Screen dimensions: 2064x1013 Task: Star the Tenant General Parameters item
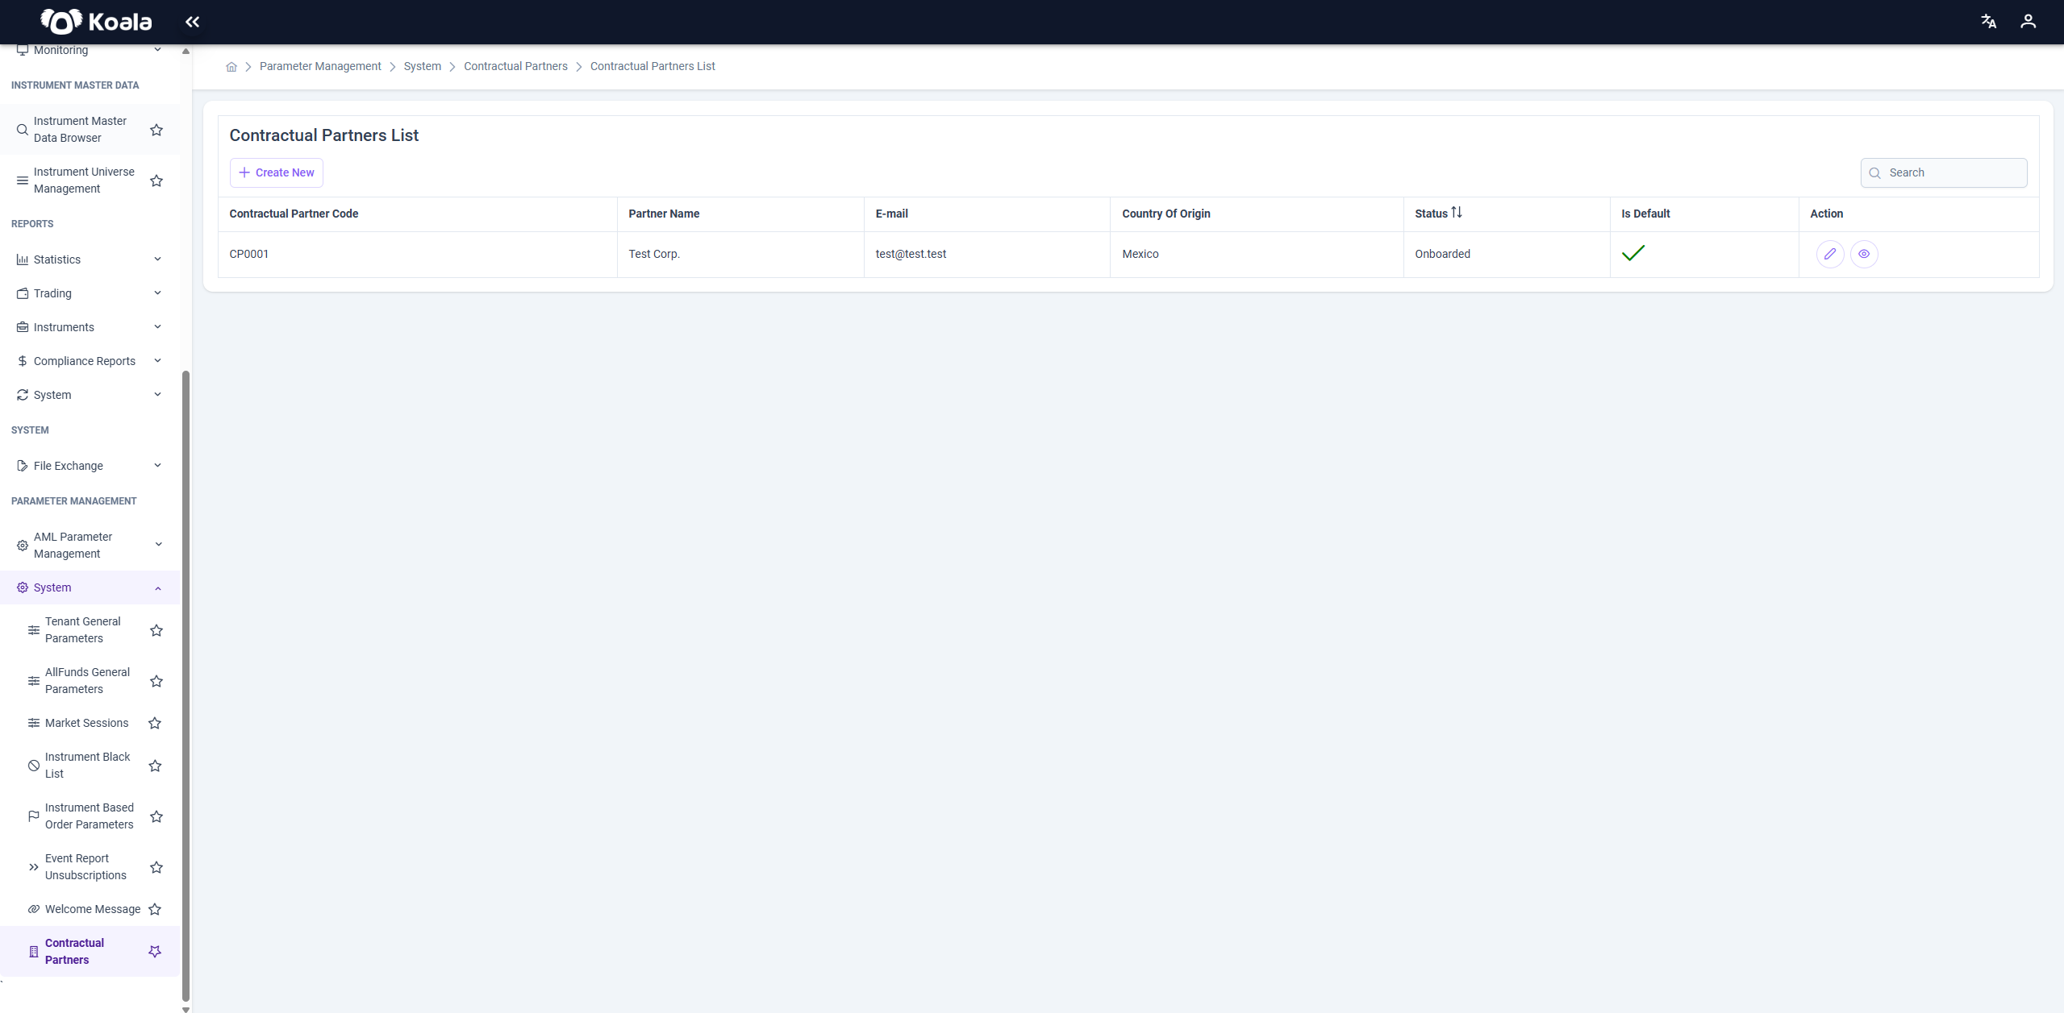coord(156,630)
